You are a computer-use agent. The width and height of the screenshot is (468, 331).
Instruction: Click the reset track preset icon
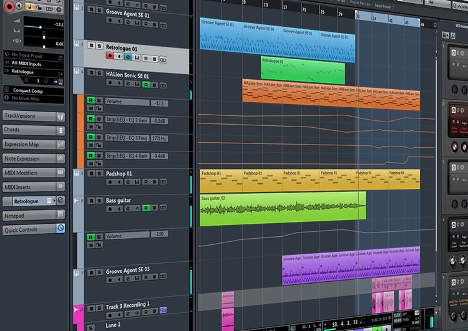pos(61,57)
